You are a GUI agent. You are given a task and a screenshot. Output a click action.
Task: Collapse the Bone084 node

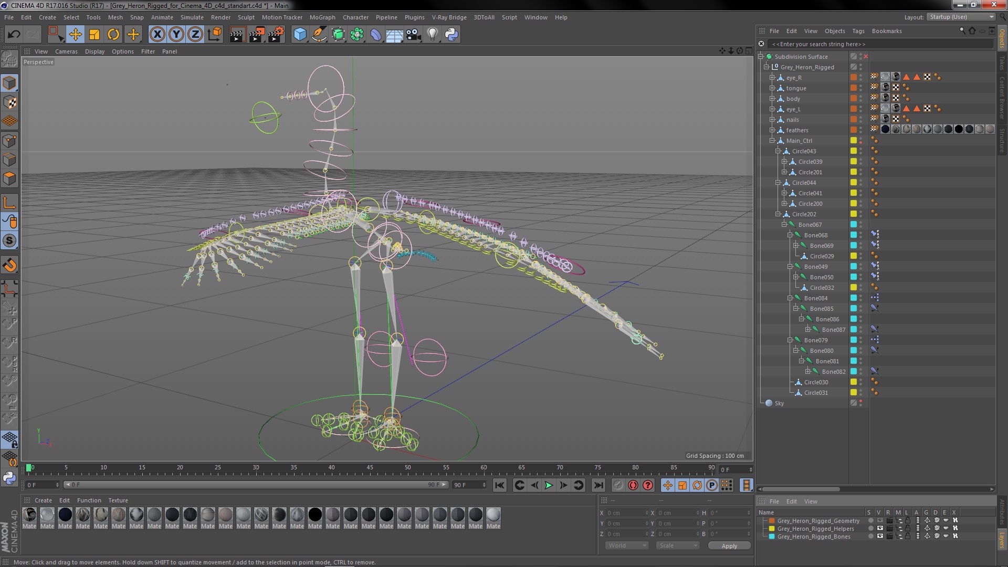790,298
